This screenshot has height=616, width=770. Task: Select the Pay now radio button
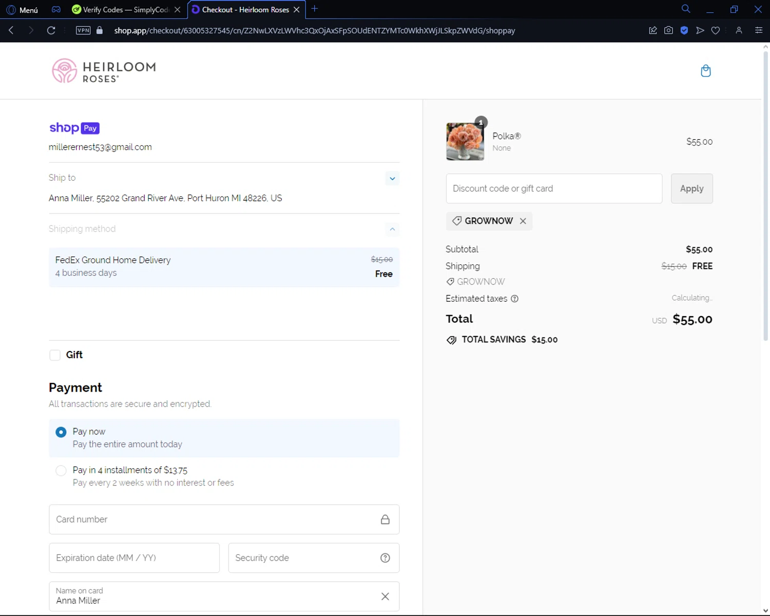61,432
